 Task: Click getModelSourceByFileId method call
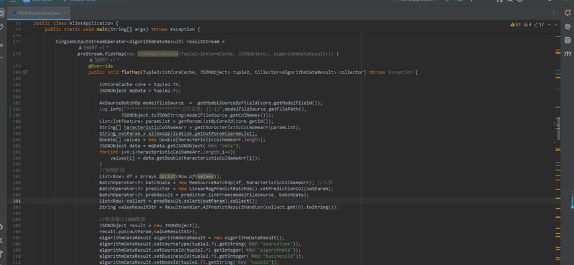click(x=228, y=103)
